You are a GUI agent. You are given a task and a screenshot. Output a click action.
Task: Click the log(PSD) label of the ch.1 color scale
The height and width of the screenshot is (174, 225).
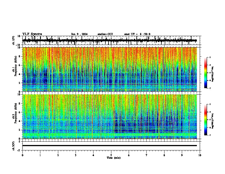213,74
